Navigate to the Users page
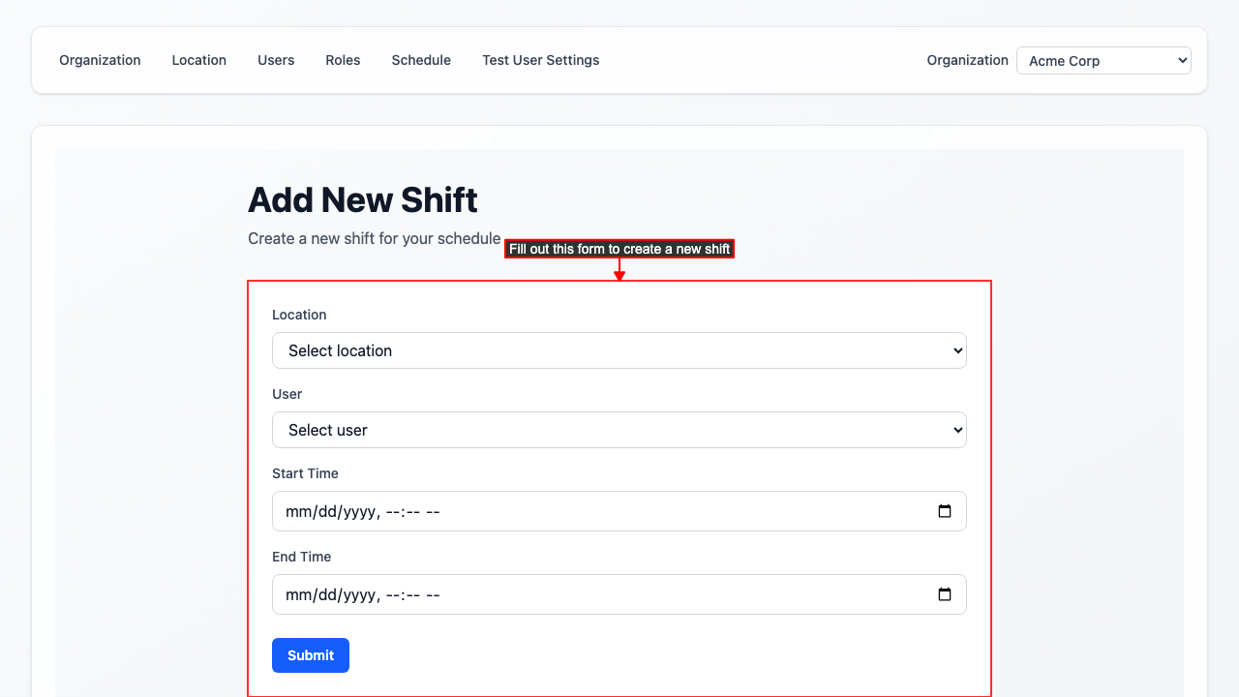Image resolution: width=1239 pixels, height=697 pixels. [276, 60]
